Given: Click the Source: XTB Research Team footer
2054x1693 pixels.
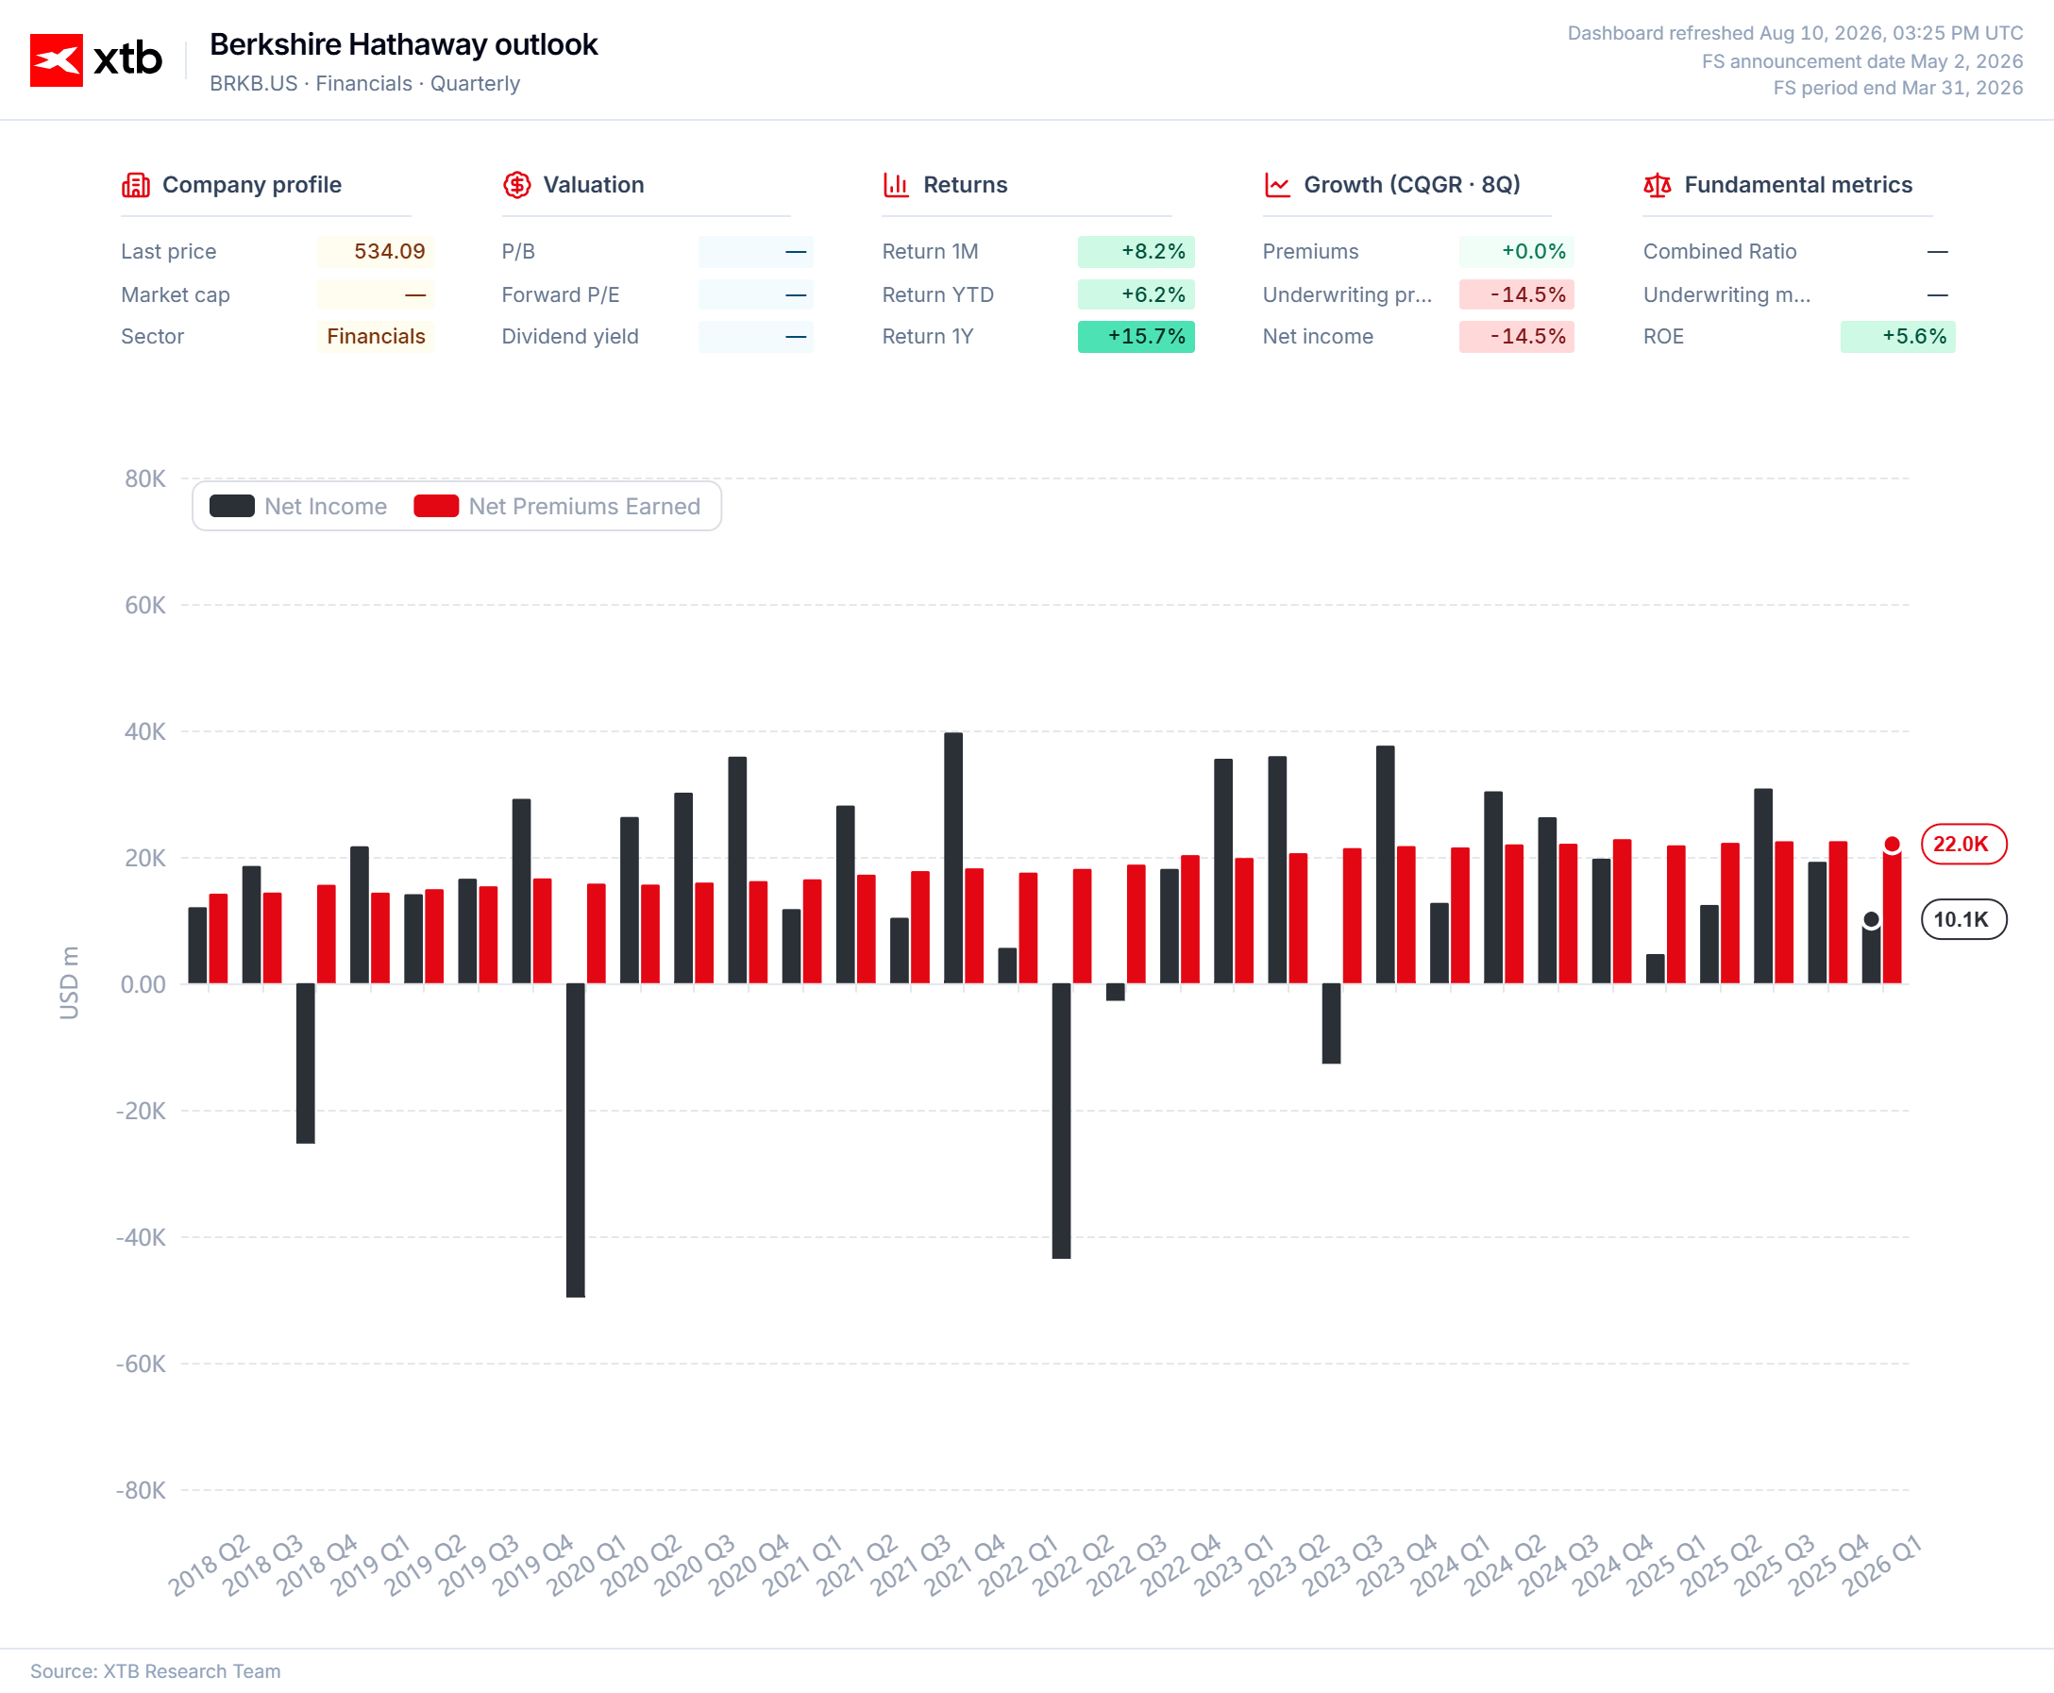Looking at the screenshot, I should pyautogui.click(x=155, y=1670).
